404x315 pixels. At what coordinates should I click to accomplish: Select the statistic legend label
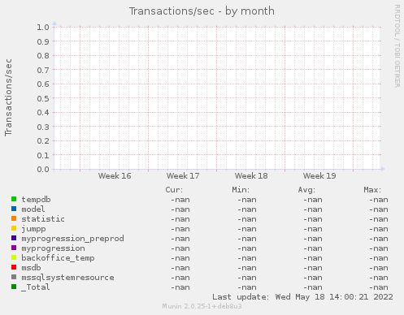point(43,219)
